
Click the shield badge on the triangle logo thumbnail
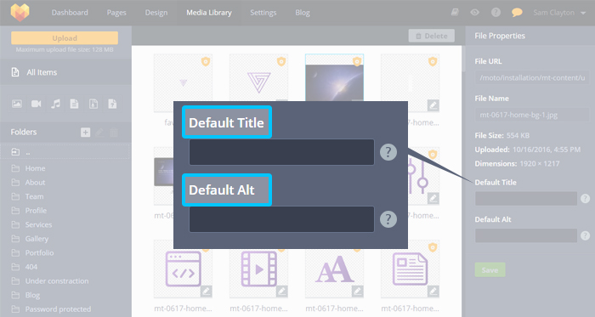click(281, 61)
